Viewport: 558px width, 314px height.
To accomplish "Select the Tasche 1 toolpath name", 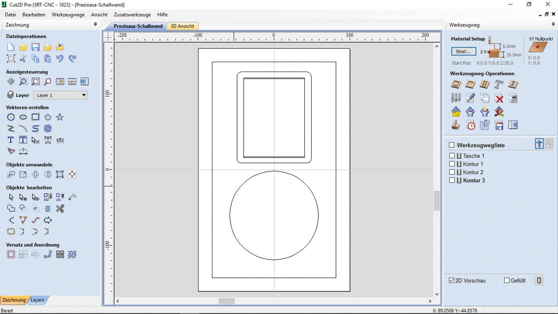I will pos(474,156).
